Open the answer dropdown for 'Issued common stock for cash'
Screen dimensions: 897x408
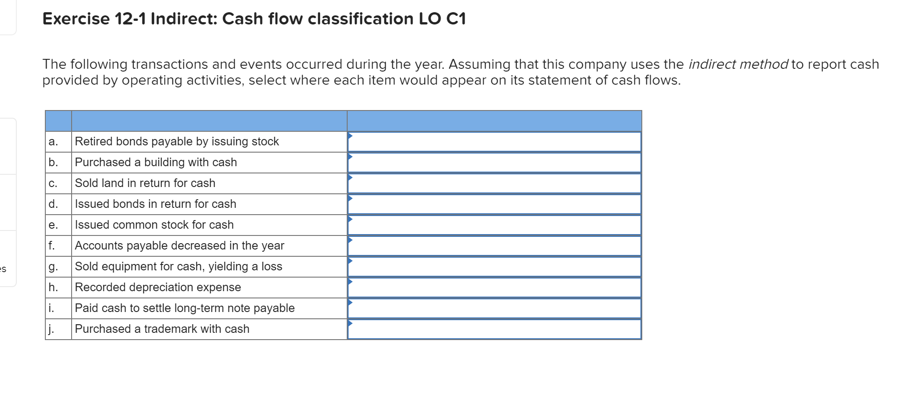click(494, 225)
